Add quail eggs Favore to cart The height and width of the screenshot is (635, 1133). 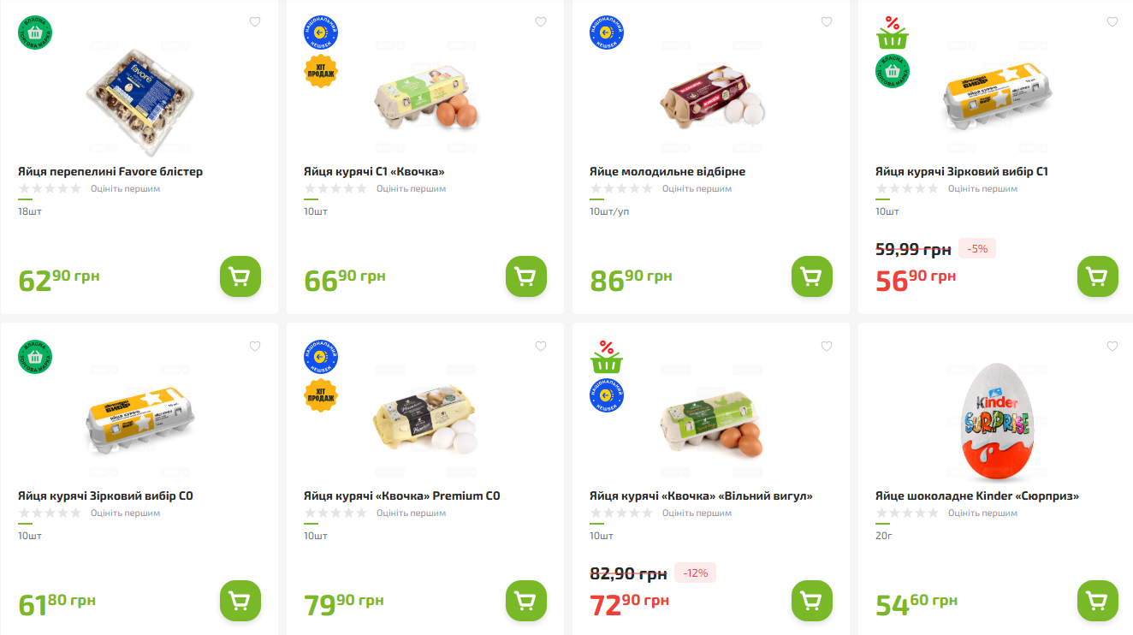[x=240, y=276]
